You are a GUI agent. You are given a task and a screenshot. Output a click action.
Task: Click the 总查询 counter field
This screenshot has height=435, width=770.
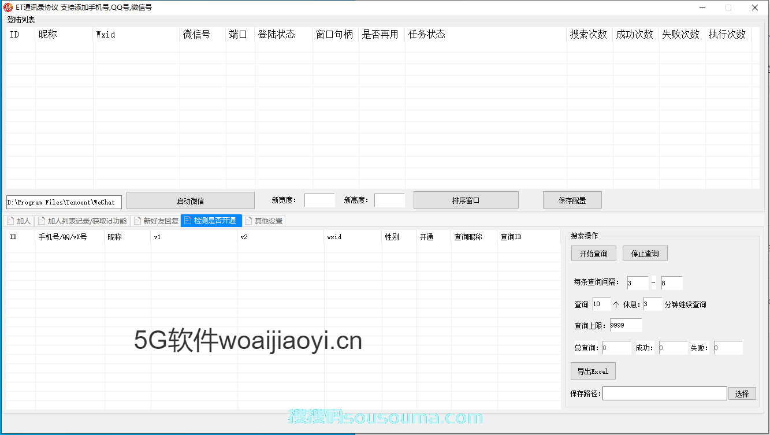point(616,348)
